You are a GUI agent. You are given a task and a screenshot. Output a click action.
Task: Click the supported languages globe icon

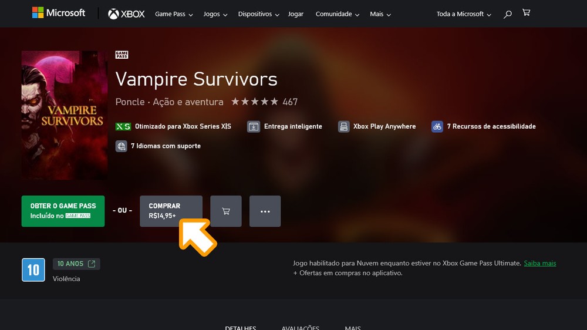[122, 146]
